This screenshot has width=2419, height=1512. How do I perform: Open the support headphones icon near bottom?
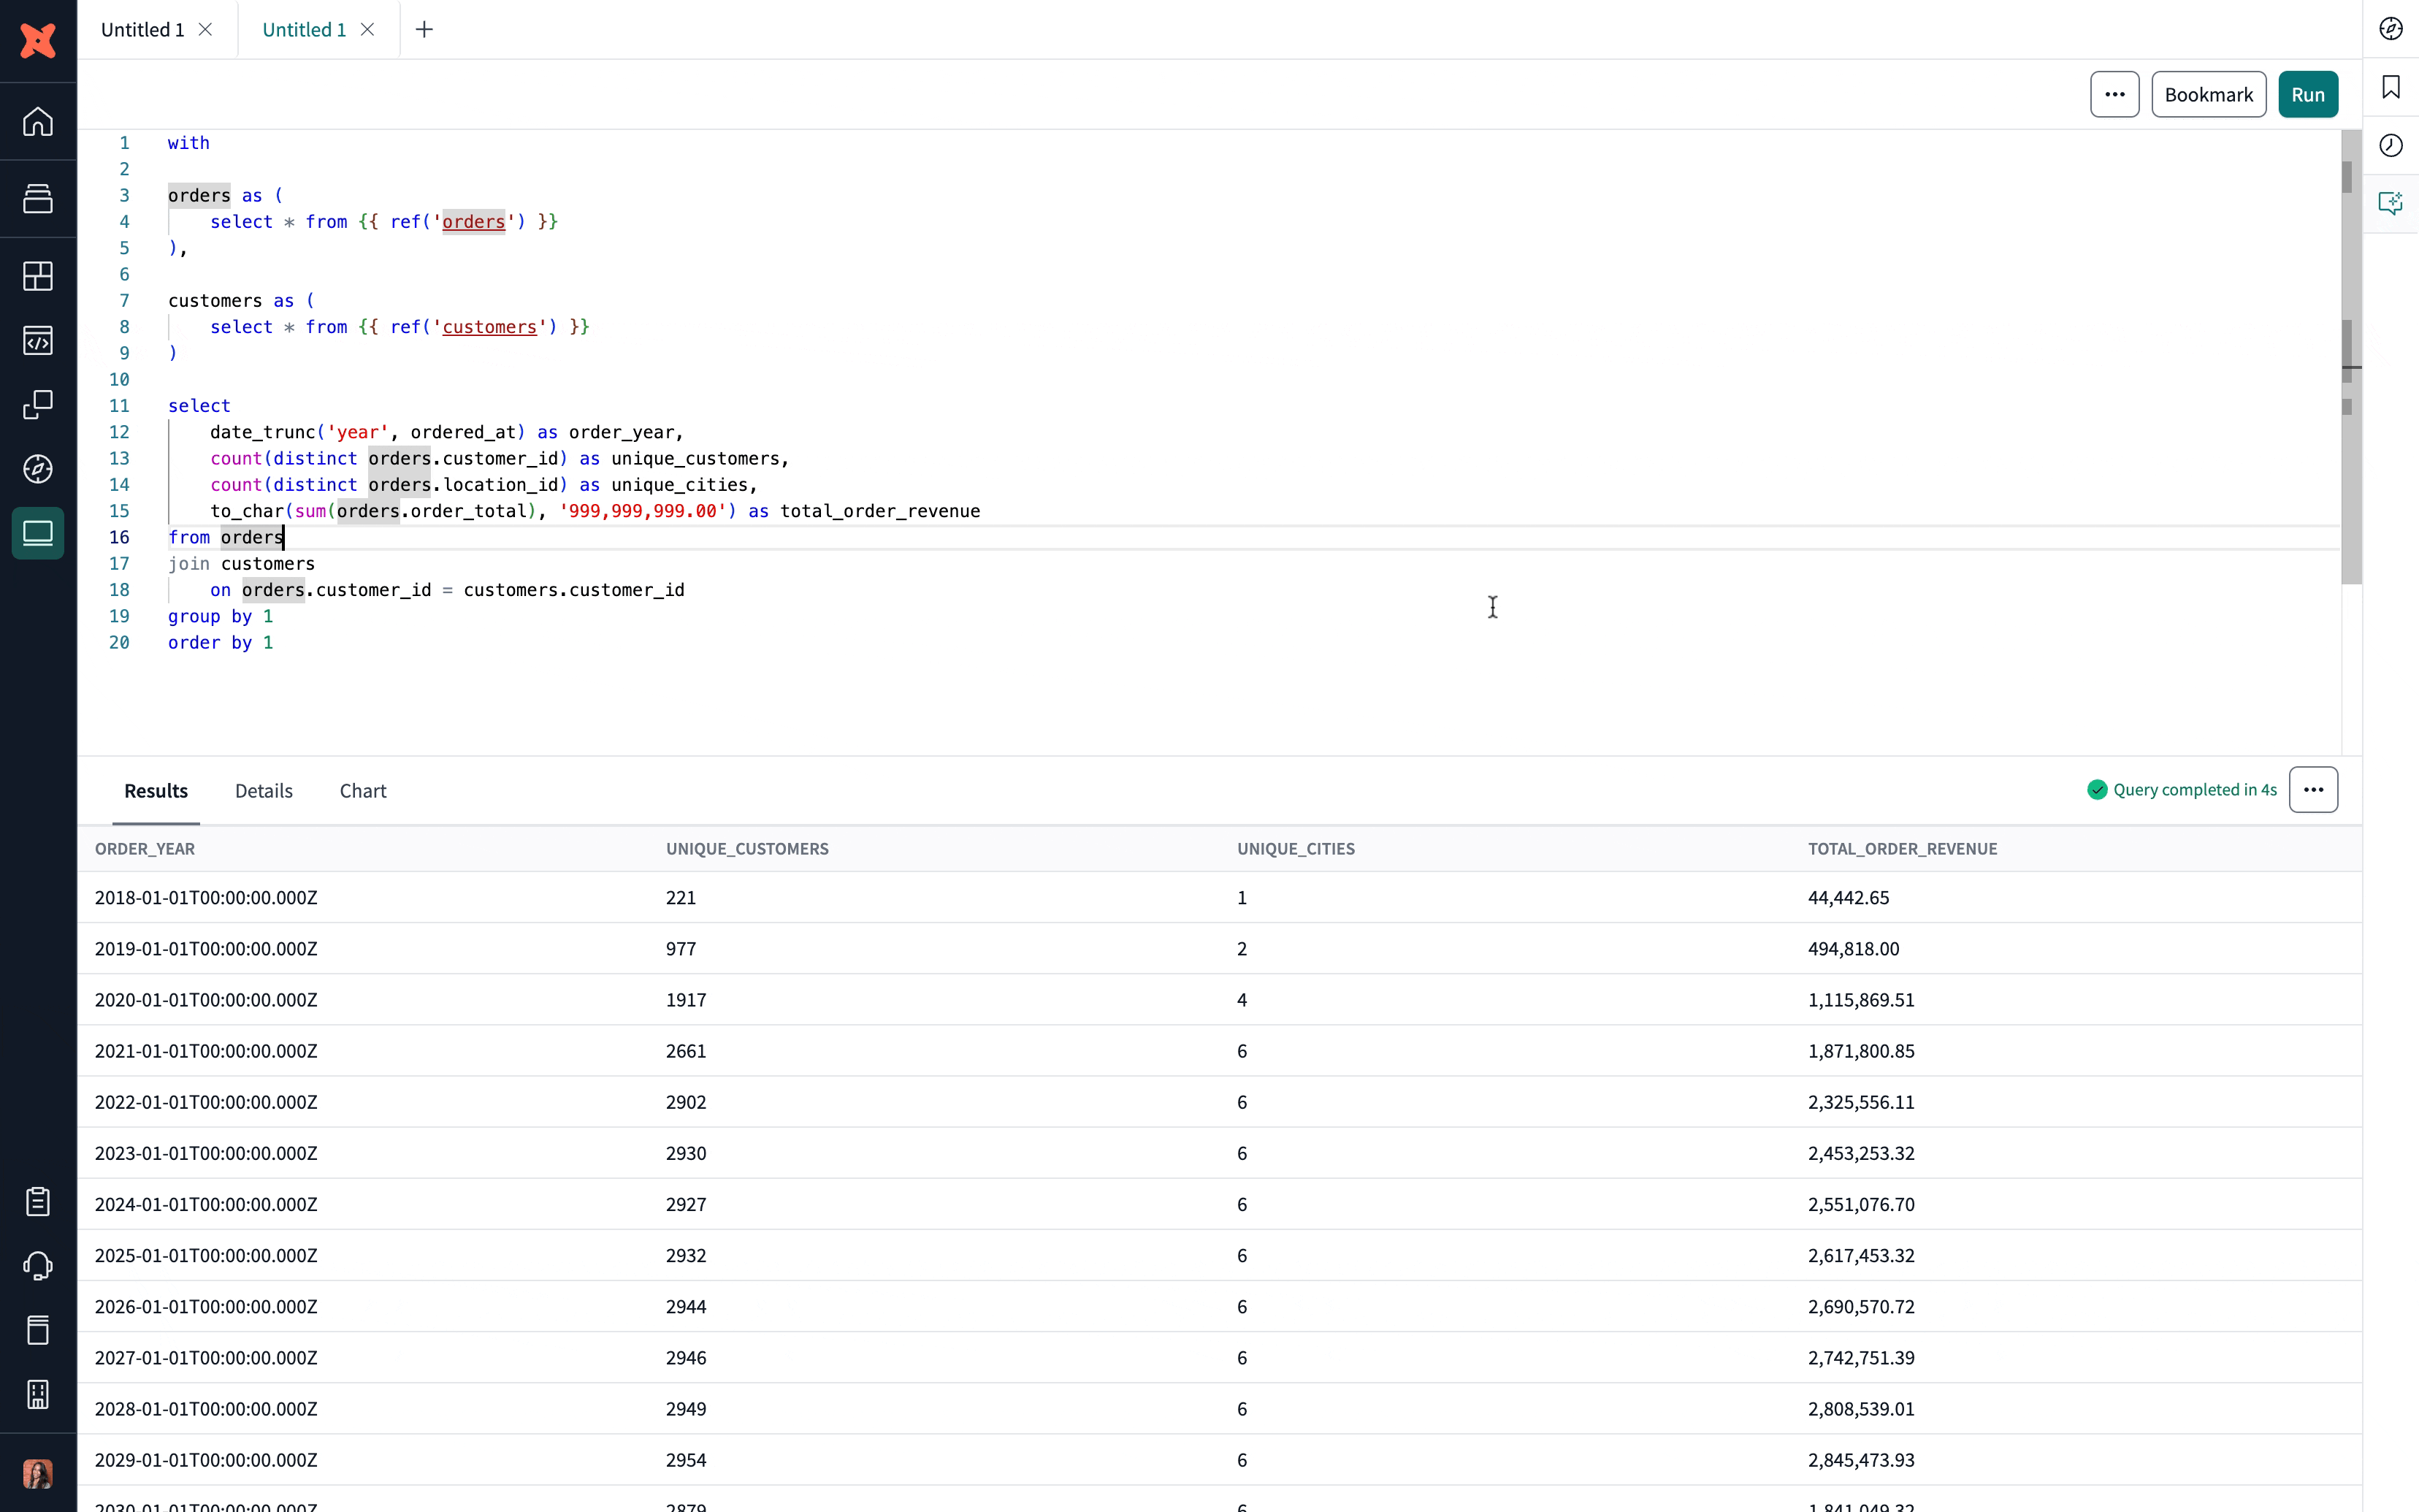pyautogui.click(x=37, y=1266)
